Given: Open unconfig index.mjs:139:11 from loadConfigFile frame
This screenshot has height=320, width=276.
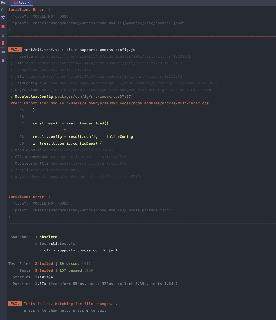Looking at the screenshot, I should pyautogui.click(x=134, y=83).
